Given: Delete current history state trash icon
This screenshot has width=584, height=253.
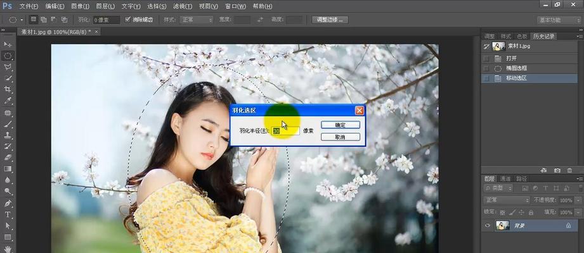Looking at the screenshot, I should coord(569,170).
